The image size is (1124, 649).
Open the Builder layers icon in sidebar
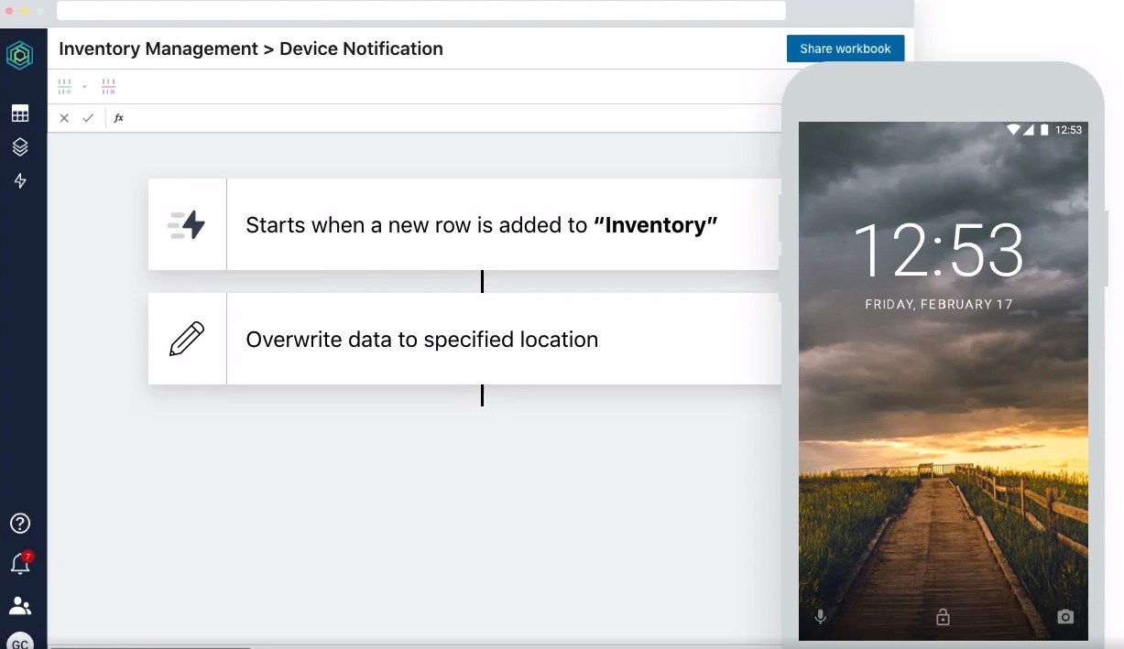pyautogui.click(x=20, y=147)
